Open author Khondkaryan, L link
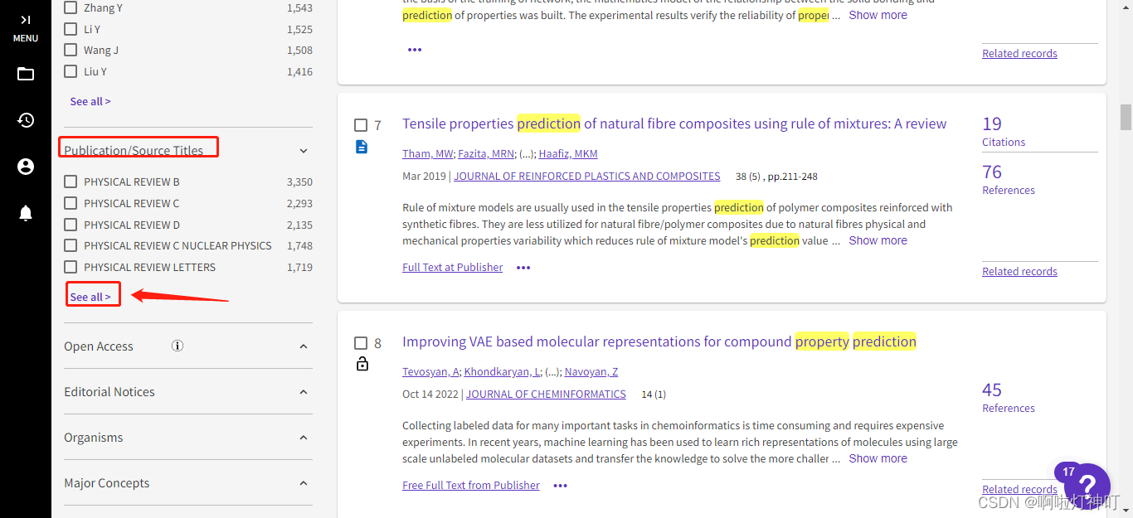 [502, 371]
